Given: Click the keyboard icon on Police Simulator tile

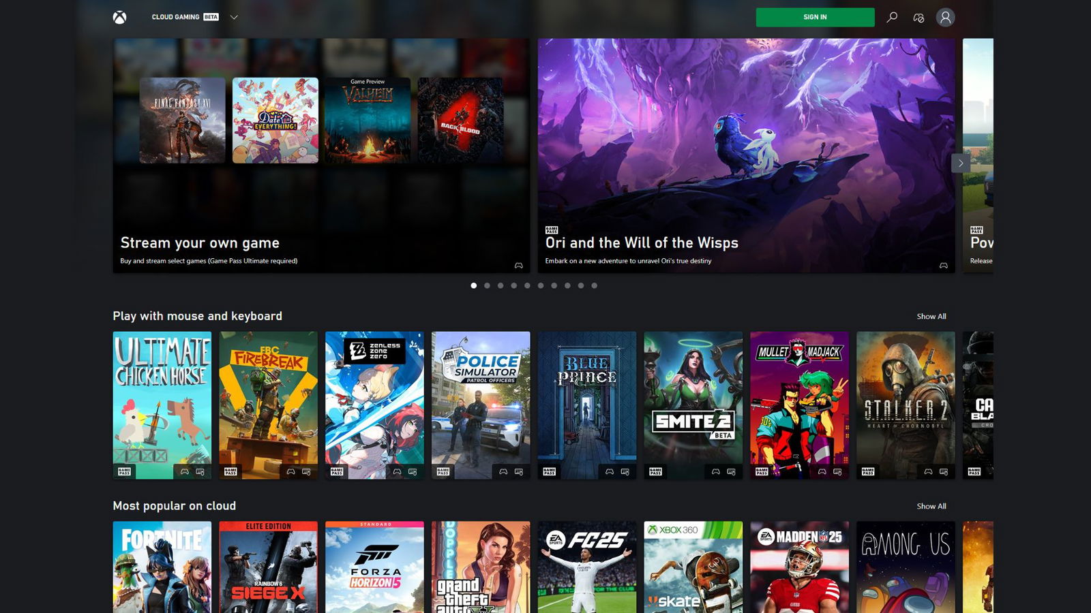Looking at the screenshot, I should pos(519,470).
